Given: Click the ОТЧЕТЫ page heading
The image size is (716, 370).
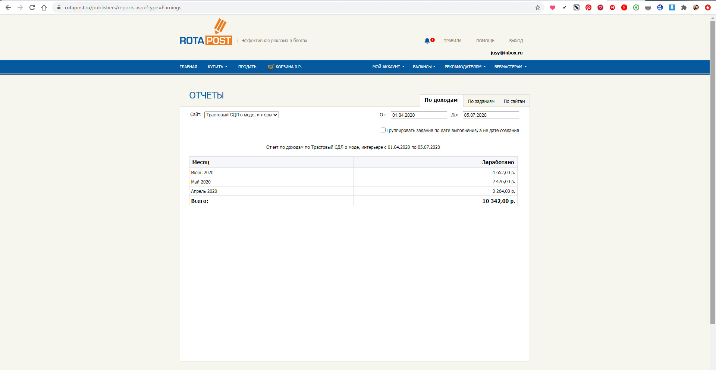Looking at the screenshot, I should click(206, 95).
